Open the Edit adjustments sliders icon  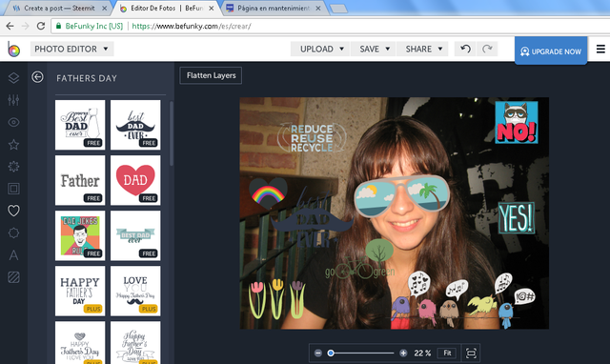tap(13, 100)
